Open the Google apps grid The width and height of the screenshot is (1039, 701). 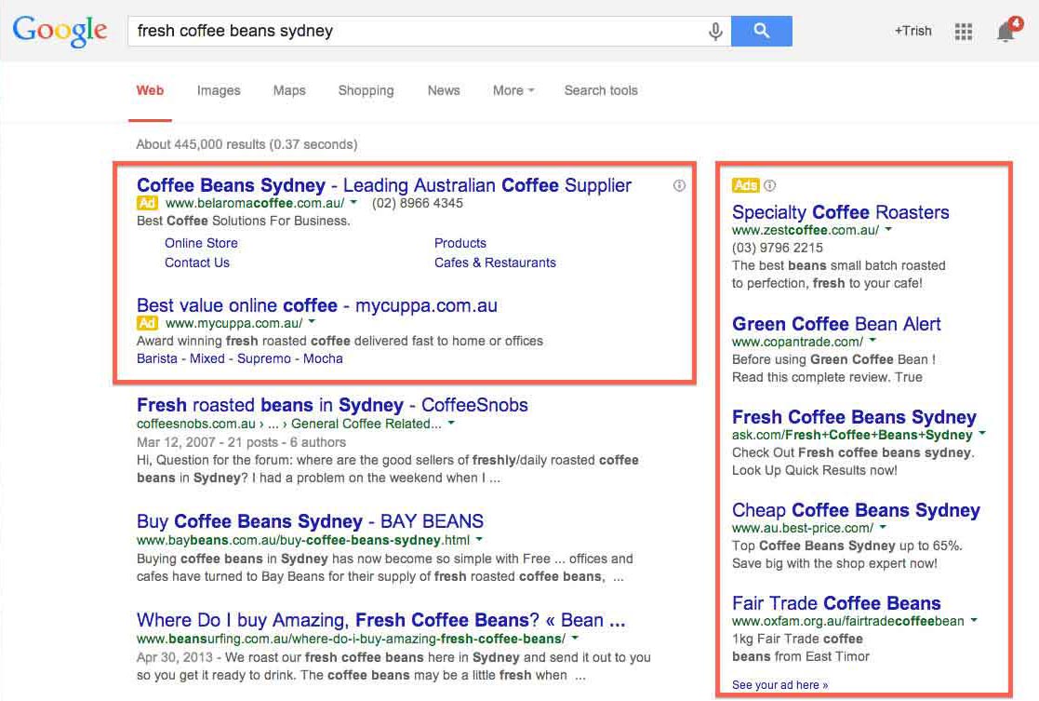click(x=964, y=31)
